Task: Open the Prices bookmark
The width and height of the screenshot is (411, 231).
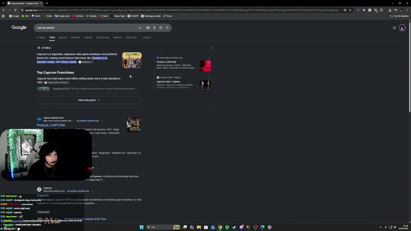Action: pos(168,16)
